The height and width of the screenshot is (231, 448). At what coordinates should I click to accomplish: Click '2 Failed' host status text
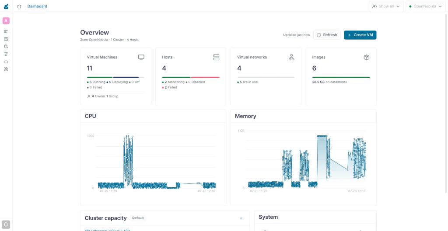pos(169,87)
